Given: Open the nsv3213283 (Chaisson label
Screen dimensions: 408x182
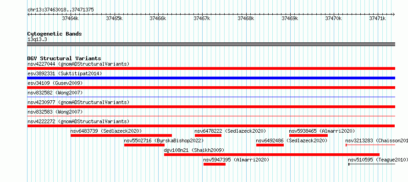Looking at the screenshot, I should coord(376,140).
